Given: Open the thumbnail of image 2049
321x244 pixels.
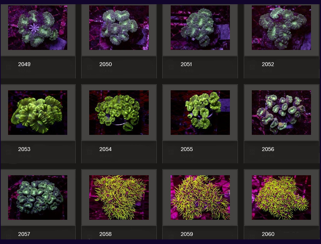Looking at the screenshot, I should [38, 28].
